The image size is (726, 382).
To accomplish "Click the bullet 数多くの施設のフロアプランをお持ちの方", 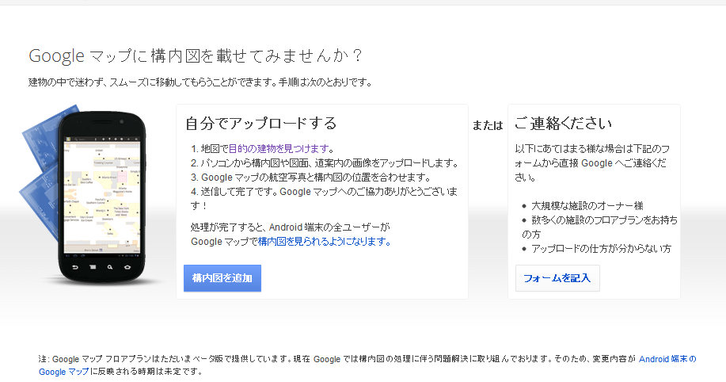I will tap(599, 227).
